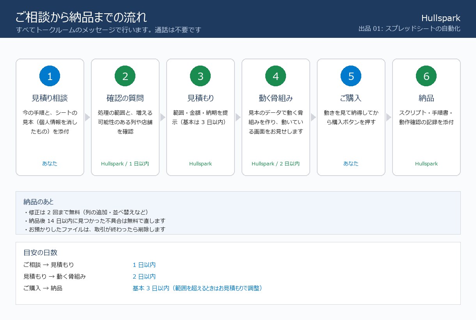
Task: Select the 見積り相談 step title
Action: [50, 98]
